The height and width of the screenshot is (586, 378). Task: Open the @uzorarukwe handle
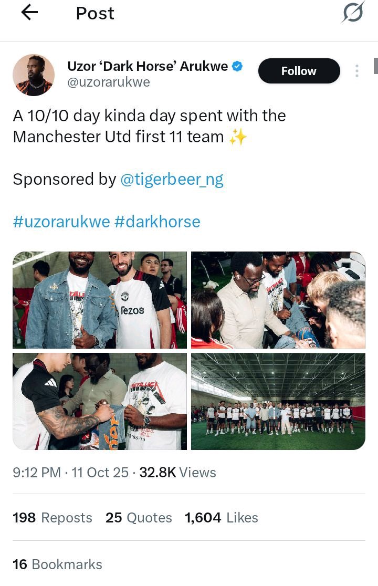tap(109, 82)
